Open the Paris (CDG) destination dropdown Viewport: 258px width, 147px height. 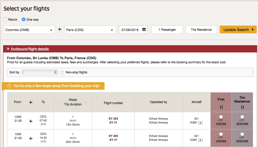90,30
